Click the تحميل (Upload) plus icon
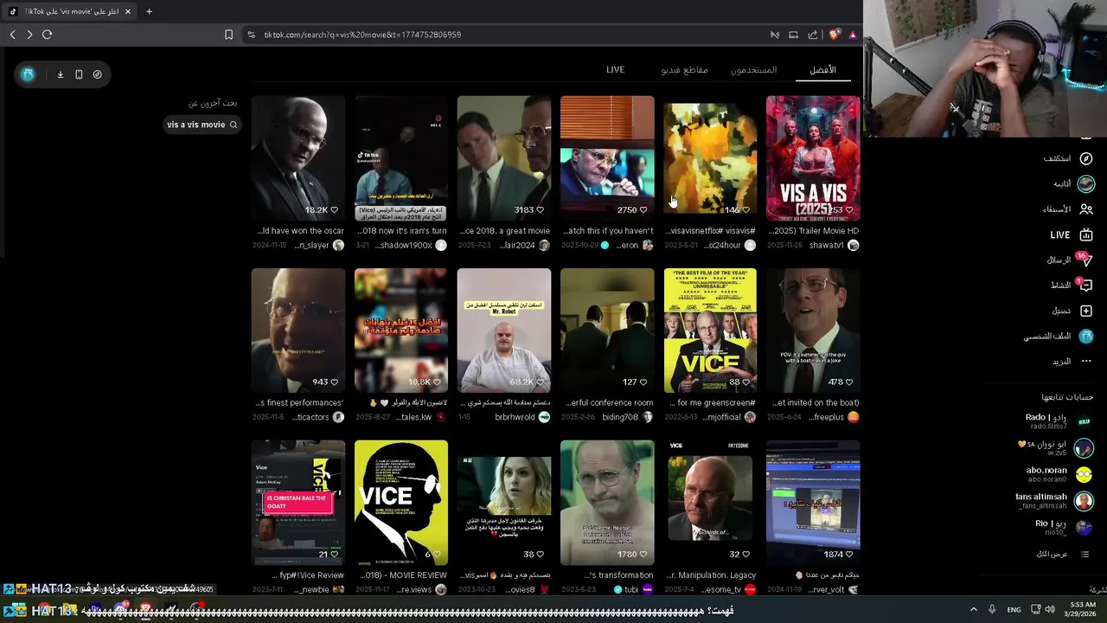 coord(1086,311)
